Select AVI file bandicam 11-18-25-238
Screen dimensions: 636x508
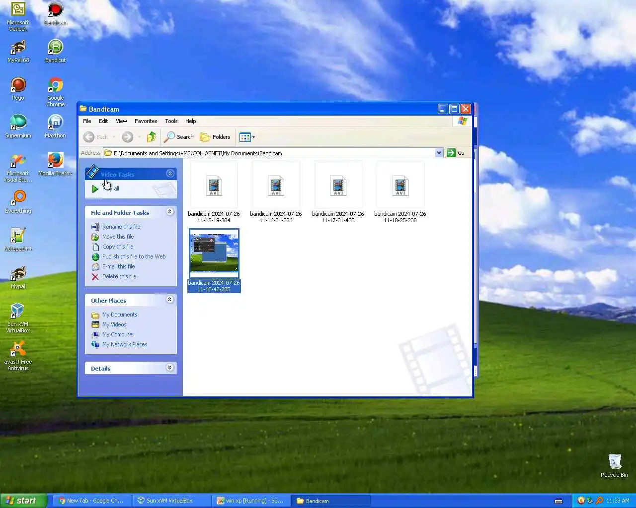pyautogui.click(x=400, y=192)
